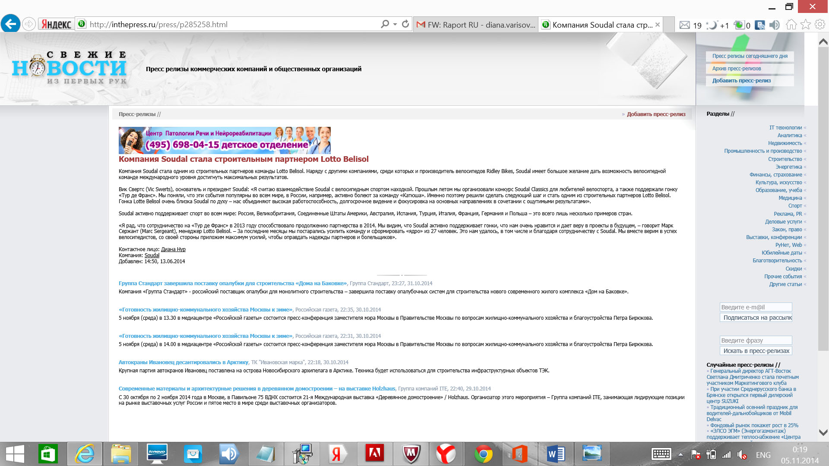Go back with the browser back arrow
The height and width of the screenshot is (466, 829).
point(10,24)
